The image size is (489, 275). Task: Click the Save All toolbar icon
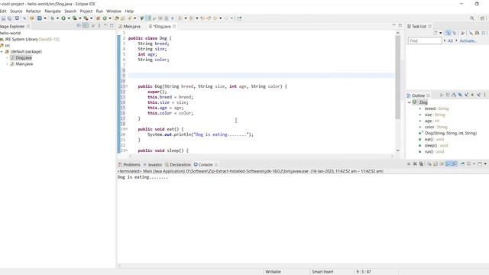click(x=9, y=18)
